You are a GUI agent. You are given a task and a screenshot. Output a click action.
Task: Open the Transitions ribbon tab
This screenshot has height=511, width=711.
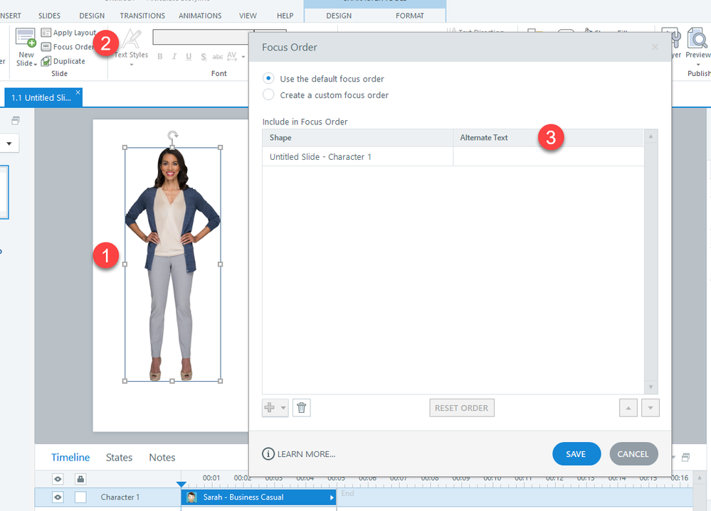pos(142,16)
